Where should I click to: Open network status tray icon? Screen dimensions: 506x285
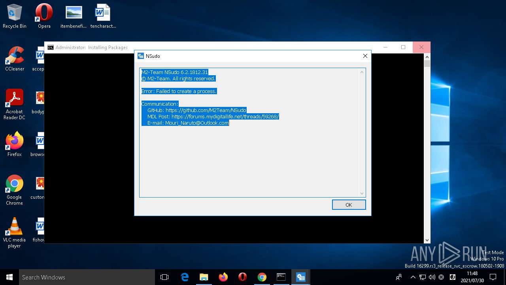coord(423,277)
